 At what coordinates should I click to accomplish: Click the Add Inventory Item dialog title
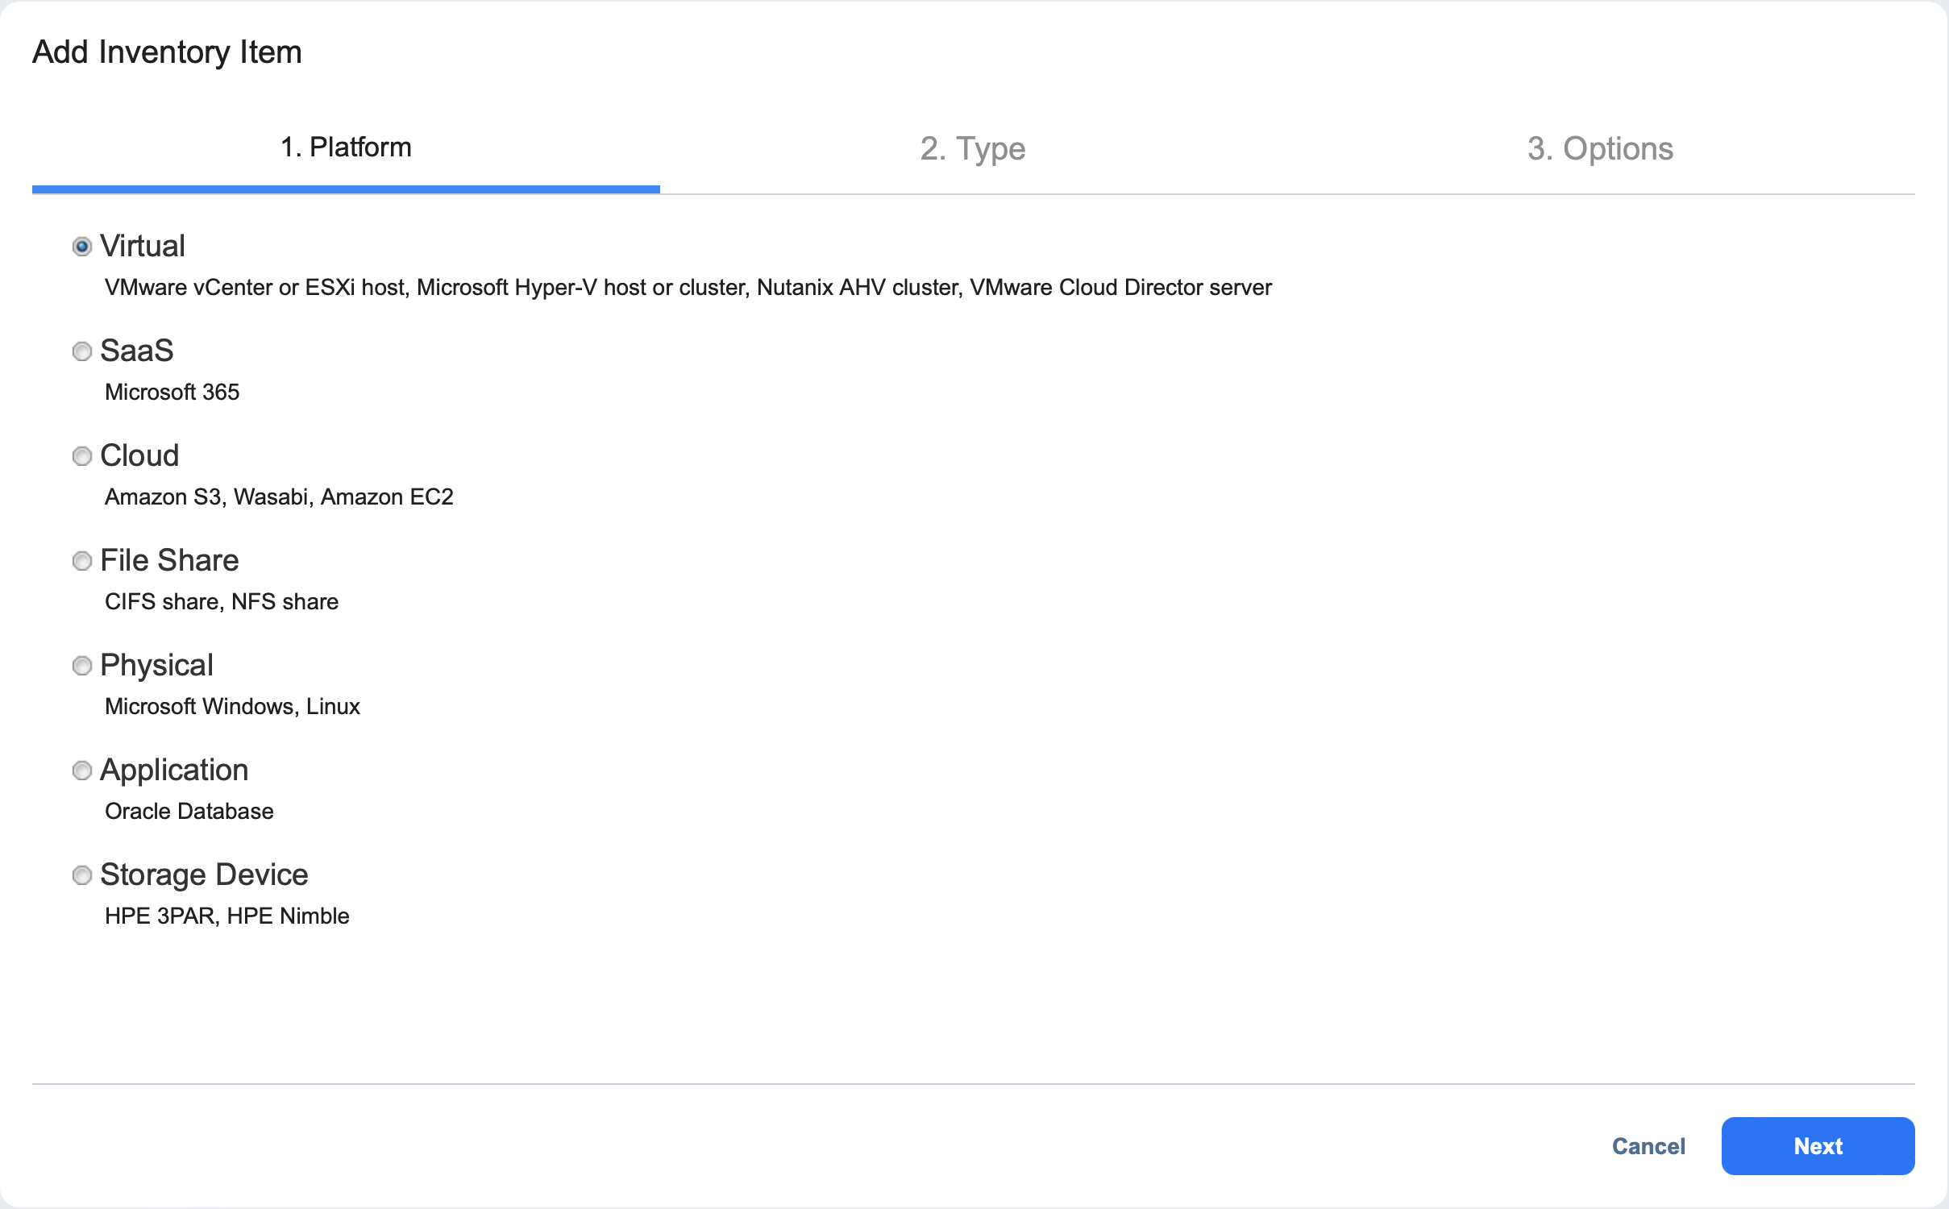167,52
